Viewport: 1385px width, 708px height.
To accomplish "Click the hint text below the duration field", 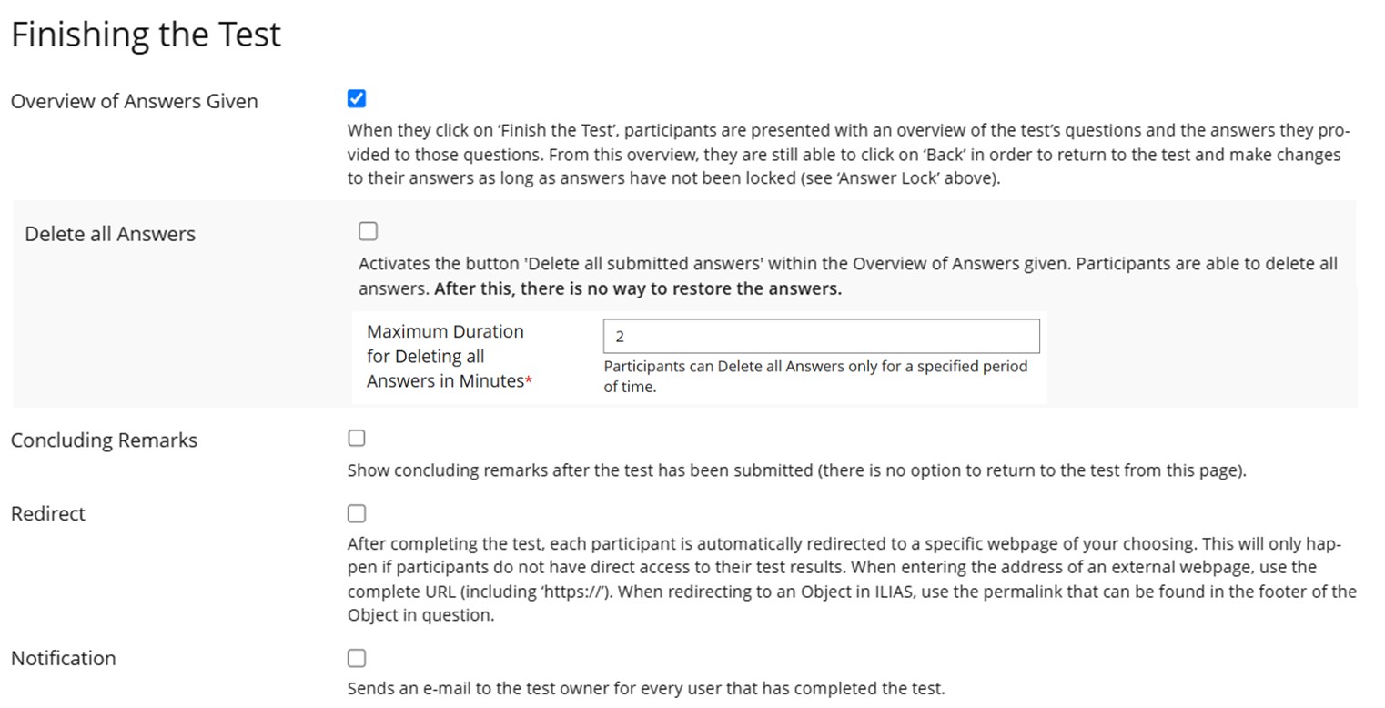I will tap(814, 376).
